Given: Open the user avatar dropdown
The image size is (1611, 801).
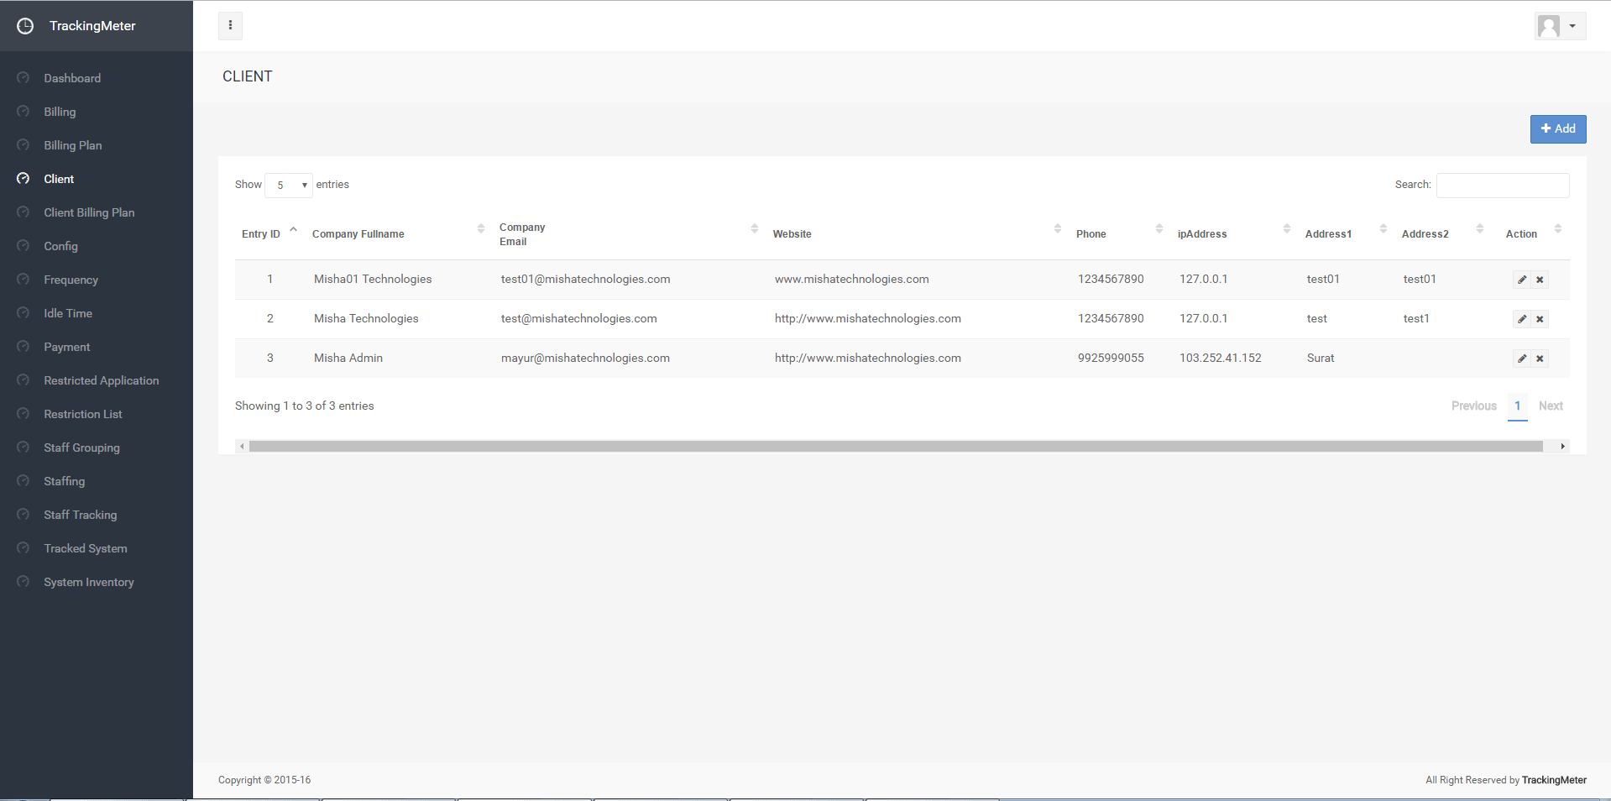Looking at the screenshot, I should pos(1559,26).
